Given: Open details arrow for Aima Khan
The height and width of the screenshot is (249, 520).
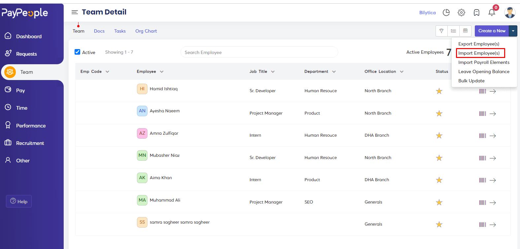Looking at the screenshot, I should (493, 180).
